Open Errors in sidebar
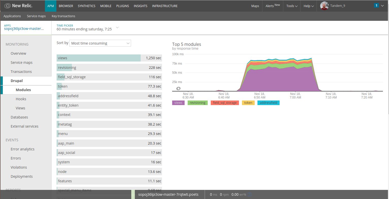This screenshot has height=199, width=389. (x=16, y=158)
